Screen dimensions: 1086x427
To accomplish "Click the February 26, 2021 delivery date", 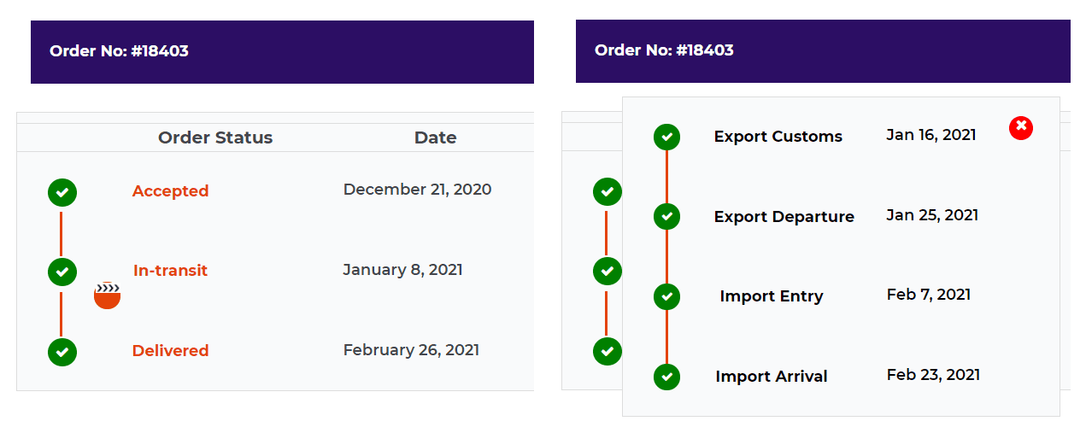I will 411,350.
